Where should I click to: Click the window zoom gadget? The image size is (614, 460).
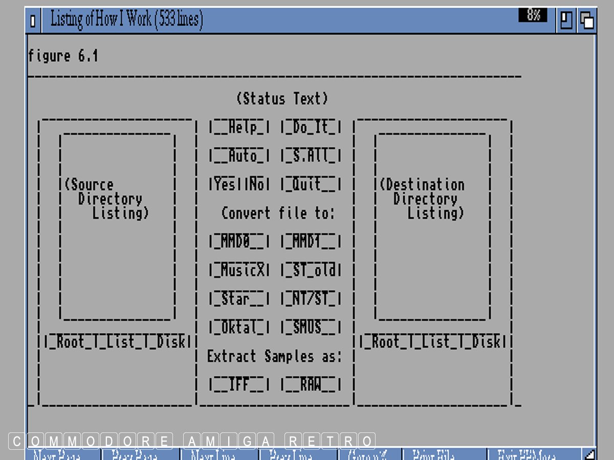coord(566,21)
